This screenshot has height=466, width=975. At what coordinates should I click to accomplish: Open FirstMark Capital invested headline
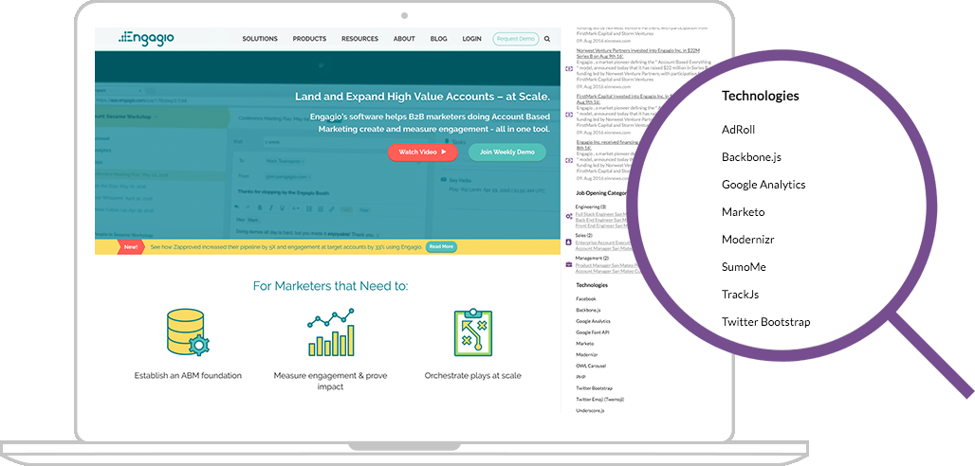(622, 99)
